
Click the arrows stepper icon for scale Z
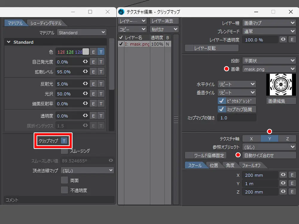coord(283,192)
